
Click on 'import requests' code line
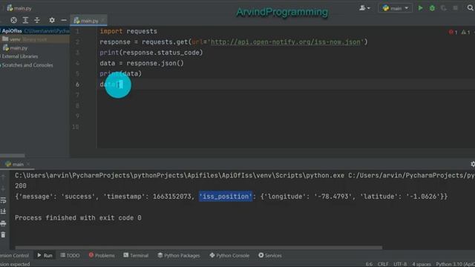pyautogui.click(x=128, y=31)
